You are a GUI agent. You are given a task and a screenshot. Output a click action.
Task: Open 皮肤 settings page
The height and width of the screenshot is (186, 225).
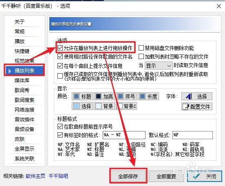(x=20, y=139)
